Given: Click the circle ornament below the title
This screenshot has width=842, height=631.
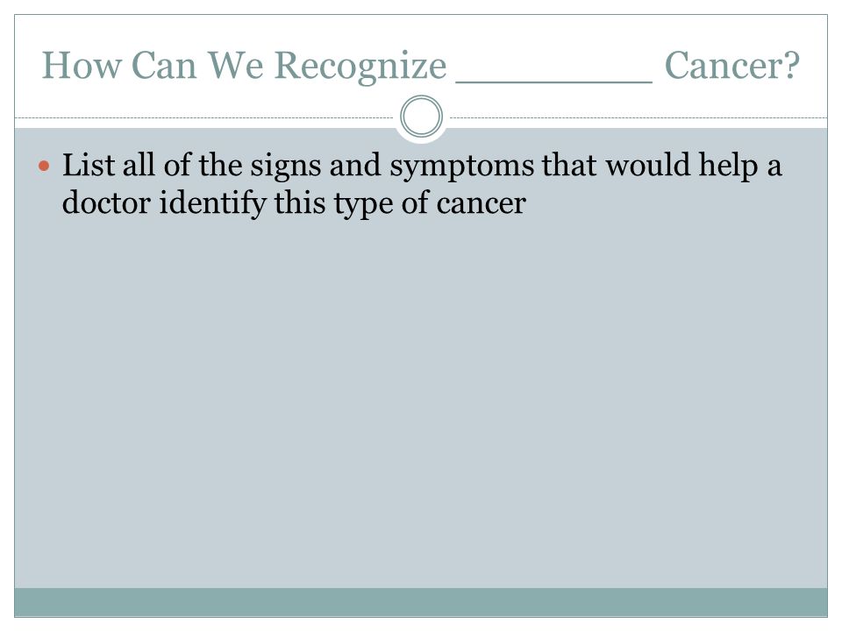Looking at the screenshot, I should pyautogui.click(x=422, y=117).
